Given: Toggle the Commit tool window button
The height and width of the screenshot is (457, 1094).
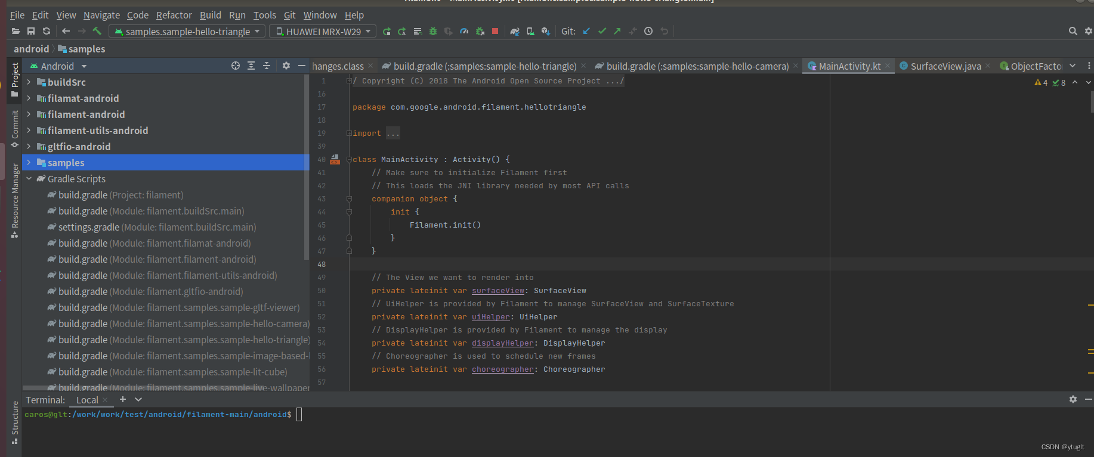Looking at the screenshot, I should coord(15,129).
